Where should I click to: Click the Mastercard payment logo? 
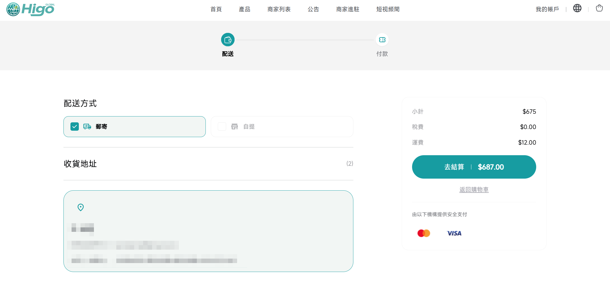tap(424, 233)
